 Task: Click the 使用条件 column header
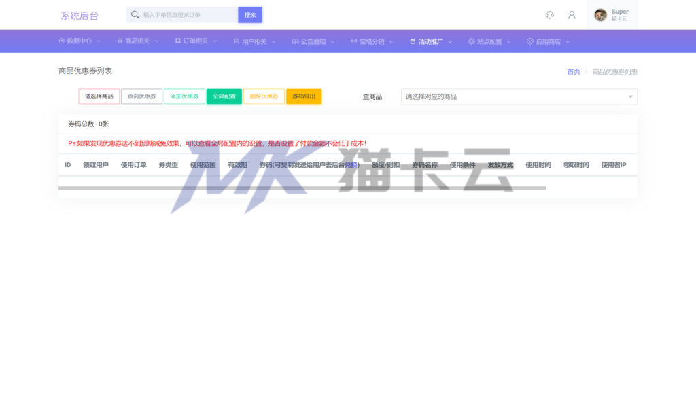[x=462, y=165]
